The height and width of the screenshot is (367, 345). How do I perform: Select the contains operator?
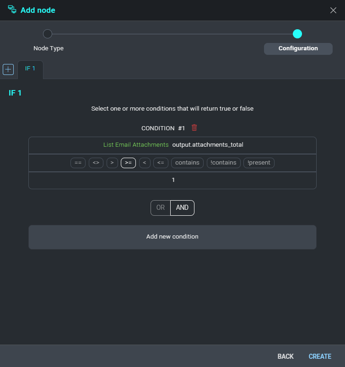(188, 163)
